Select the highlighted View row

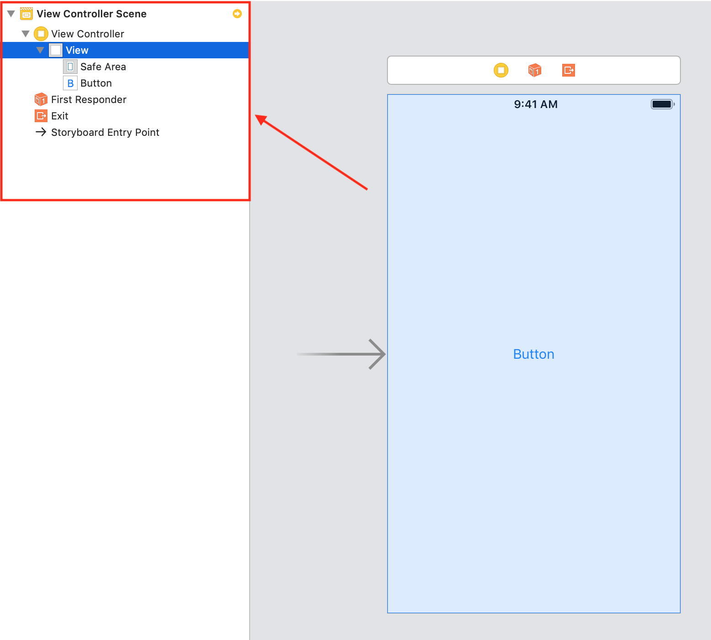tap(77, 50)
